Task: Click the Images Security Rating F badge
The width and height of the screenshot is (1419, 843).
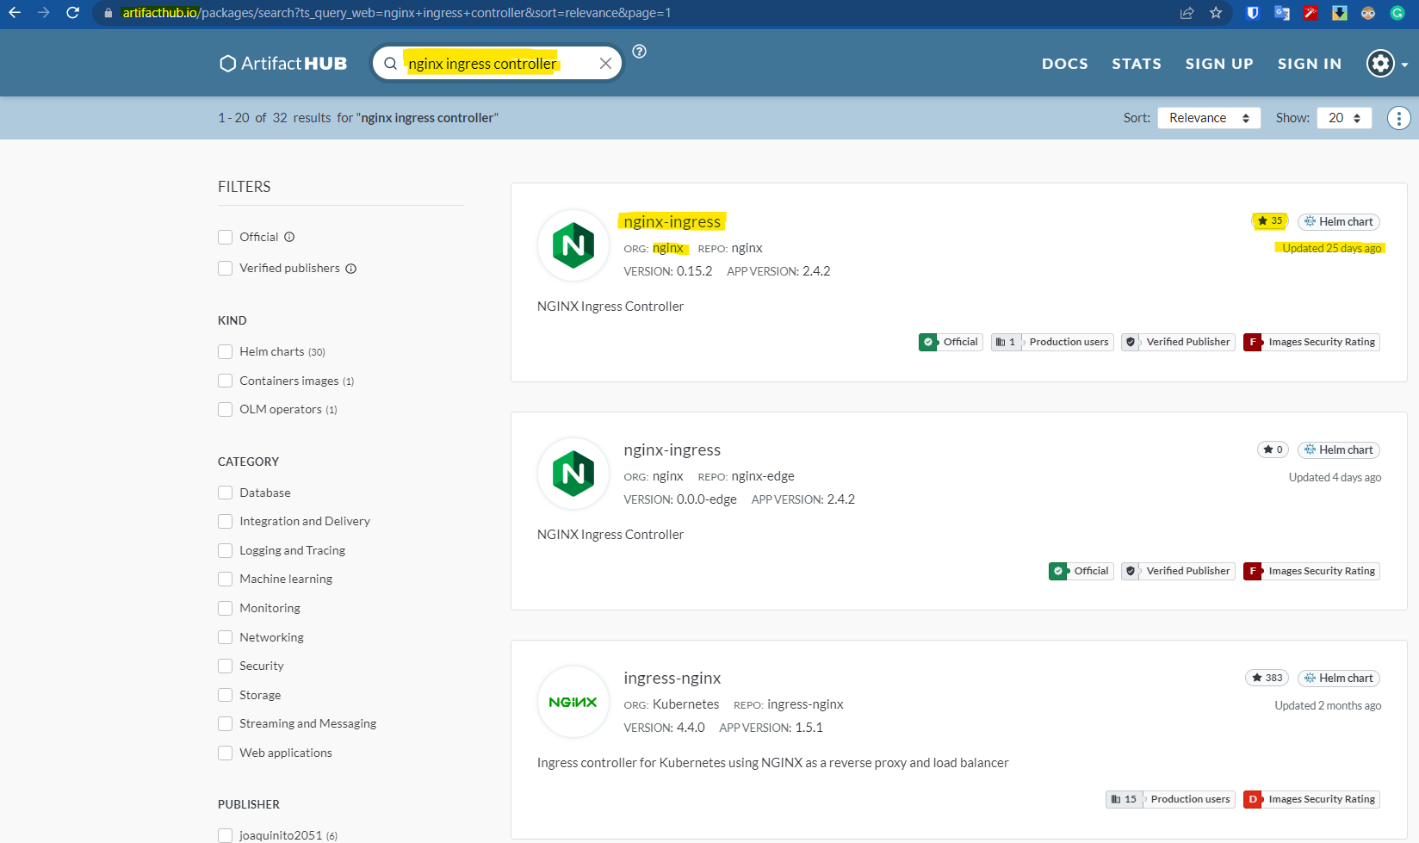Action: click(1311, 342)
